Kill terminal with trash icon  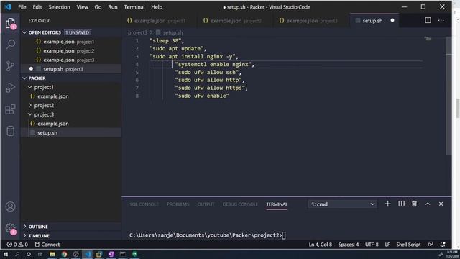(414, 204)
